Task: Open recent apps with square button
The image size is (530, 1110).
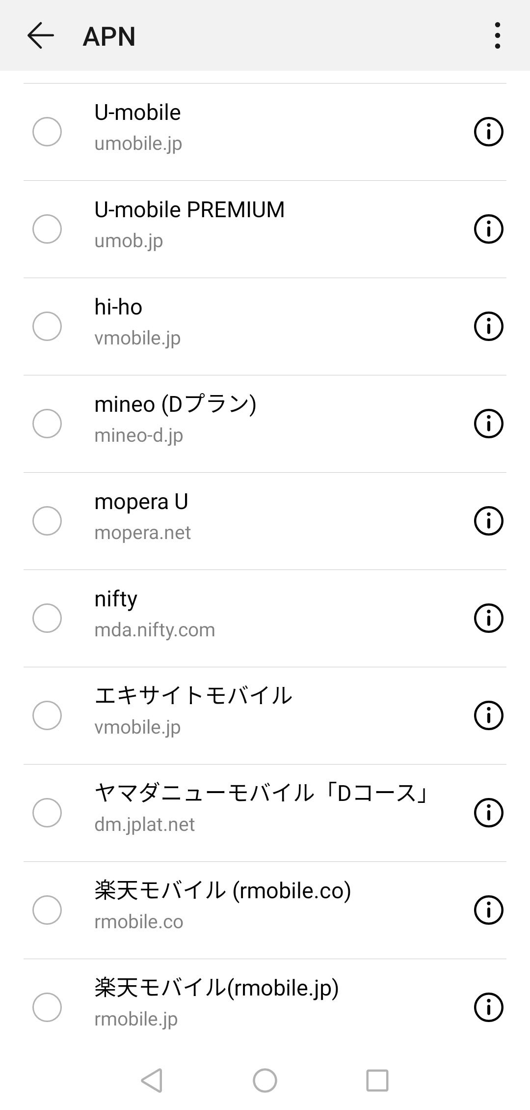Action: pos(377,1081)
